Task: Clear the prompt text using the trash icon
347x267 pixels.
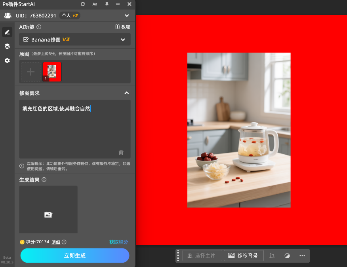Action: click(x=121, y=152)
